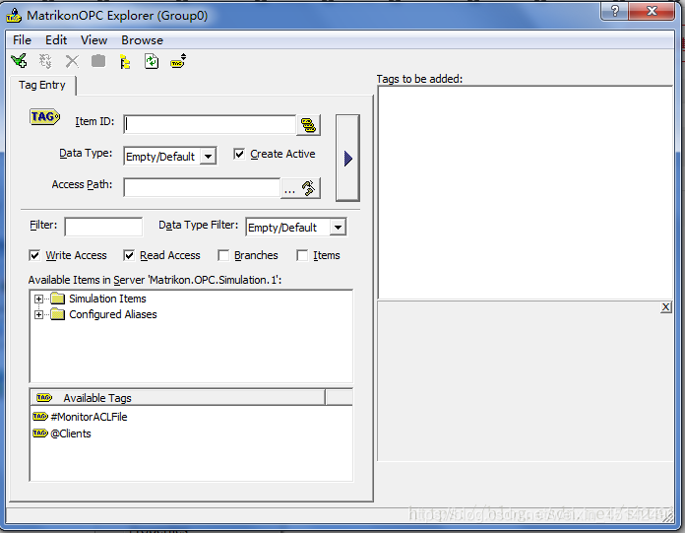
Task: Click the green checkmark update-and-return toolbar icon
Action: tap(20, 61)
